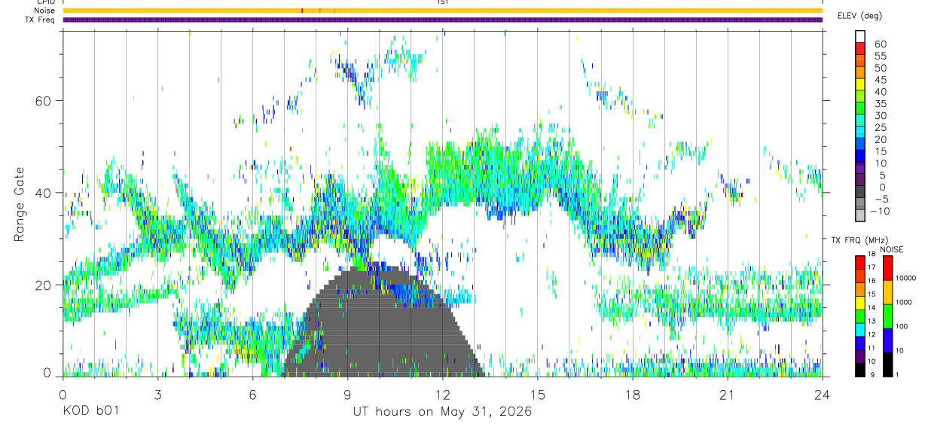Click 'UT hours on May 31, 2026' axis title

(442, 412)
